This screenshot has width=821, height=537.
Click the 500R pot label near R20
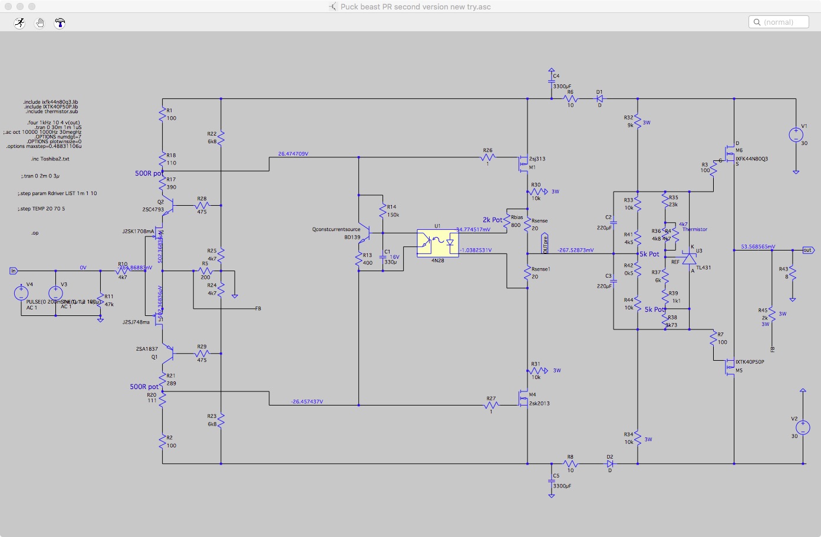(x=144, y=387)
